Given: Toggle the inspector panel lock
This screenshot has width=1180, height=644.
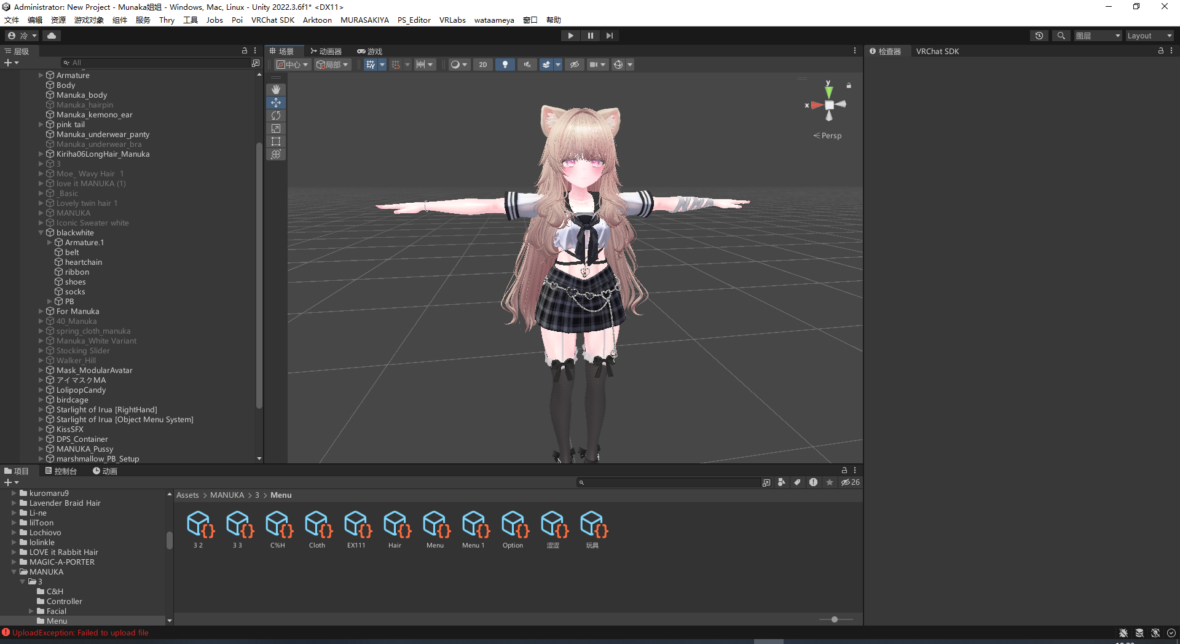Looking at the screenshot, I should [1161, 51].
